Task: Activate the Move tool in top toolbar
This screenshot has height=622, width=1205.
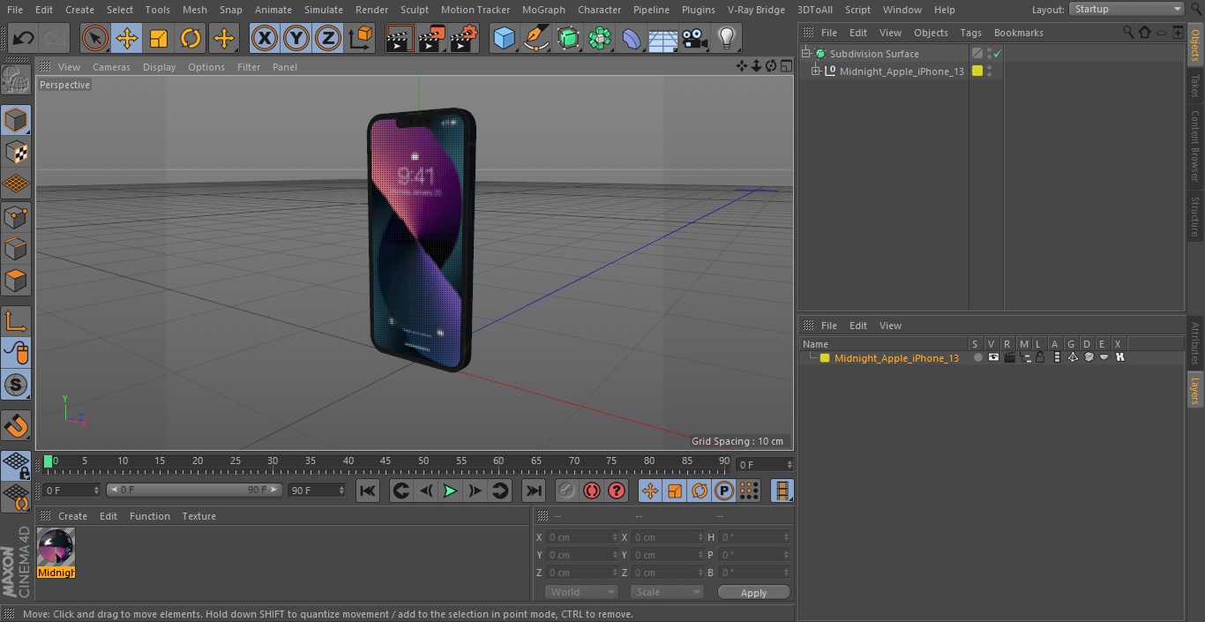Action: pyautogui.click(x=127, y=38)
